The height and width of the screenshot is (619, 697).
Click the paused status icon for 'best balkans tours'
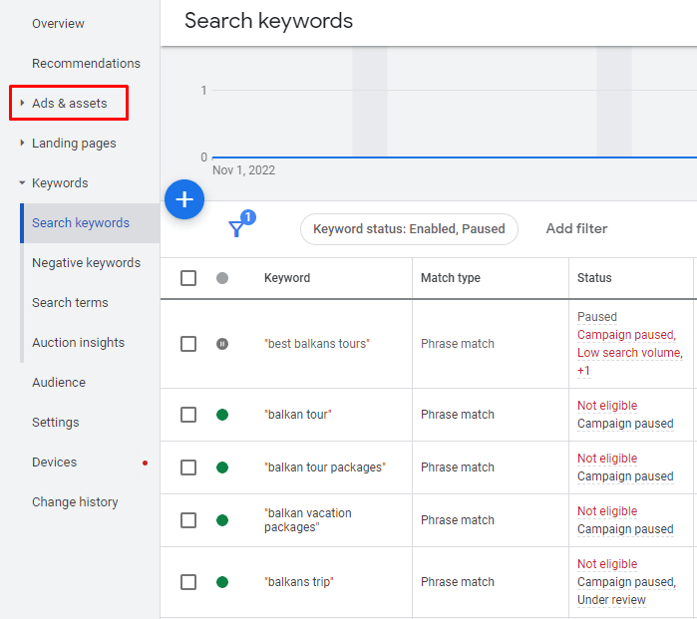click(x=222, y=344)
